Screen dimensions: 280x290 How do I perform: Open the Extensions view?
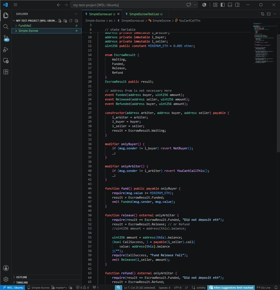pos(6,72)
